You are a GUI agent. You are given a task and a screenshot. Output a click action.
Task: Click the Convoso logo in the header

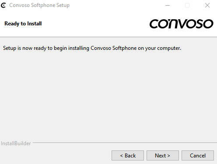pyautogui.click(x=182, y=24)
